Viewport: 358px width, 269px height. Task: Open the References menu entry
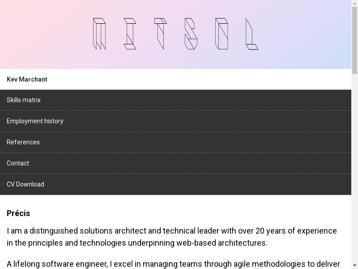pos(23,142)
